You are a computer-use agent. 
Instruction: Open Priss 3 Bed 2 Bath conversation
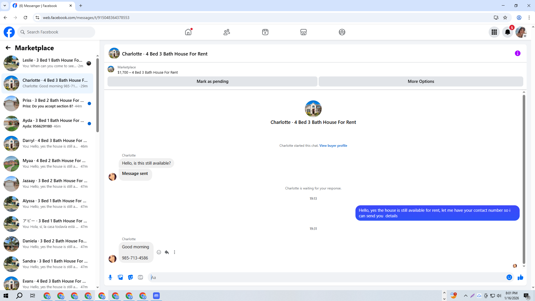click(x=47, y=103)
